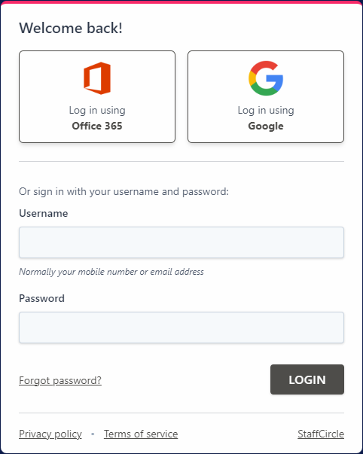Click the Username field label
Screen dimensions: 363x454
pyautogui.click(x=44, y=213)
